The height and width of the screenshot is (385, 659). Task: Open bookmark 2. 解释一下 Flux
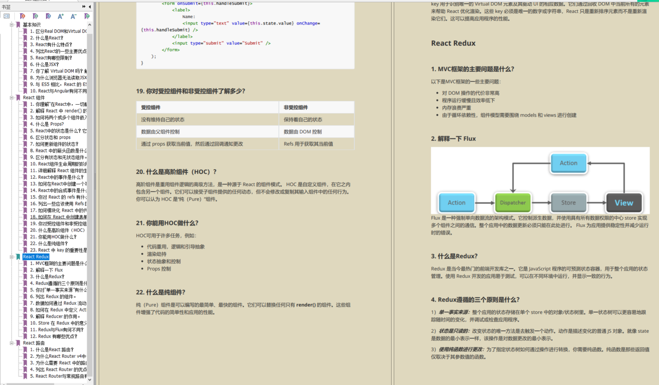pos(46,270)
